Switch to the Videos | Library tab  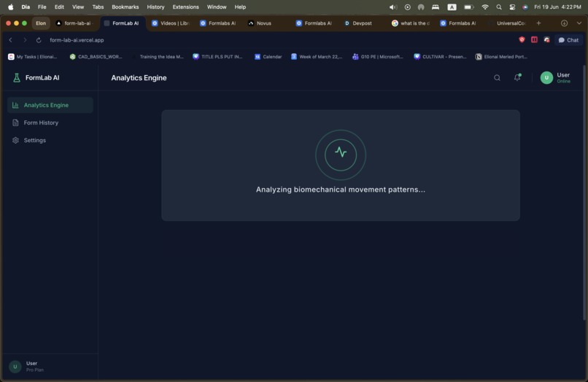[x=171, y=23]
